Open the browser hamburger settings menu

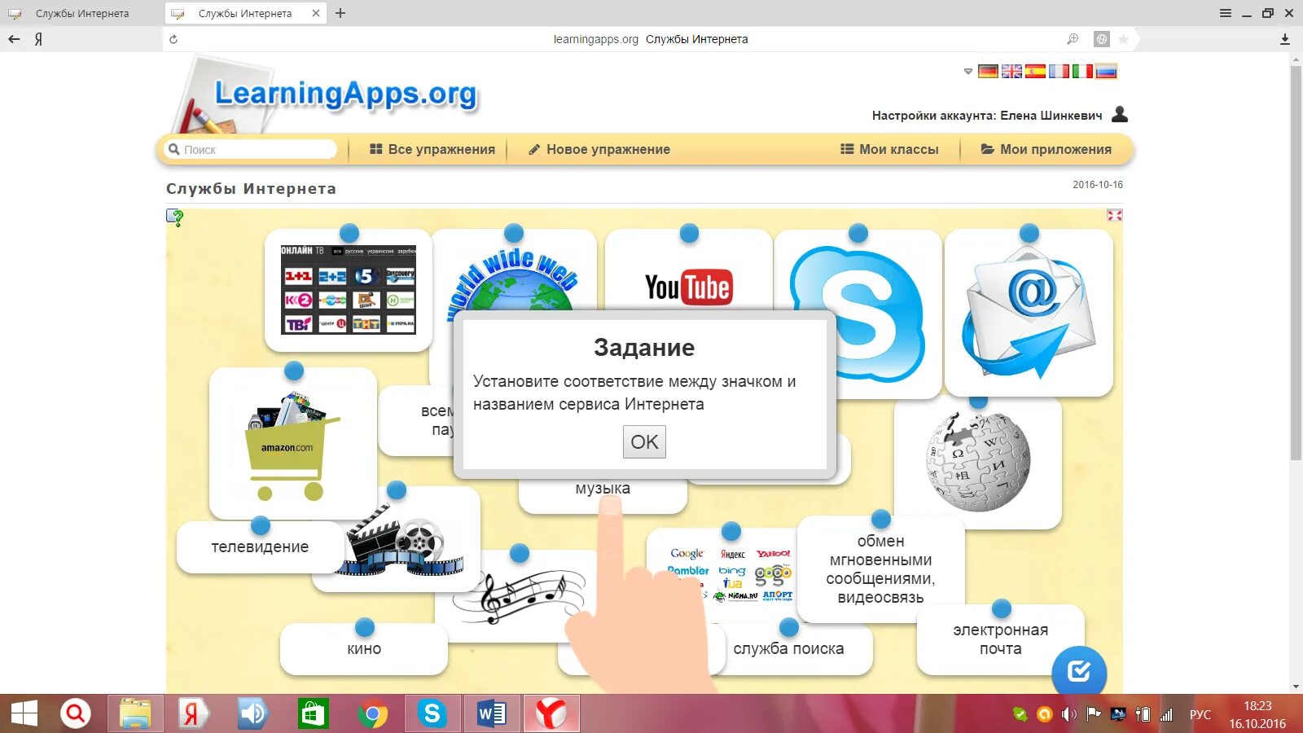coord(1226,13)
